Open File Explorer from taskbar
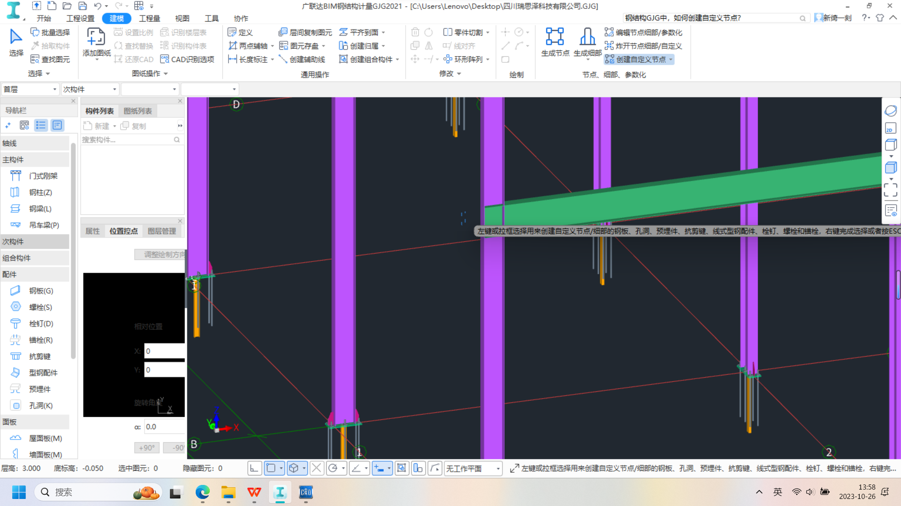This screenshot has width=901, height=506. 229,492
